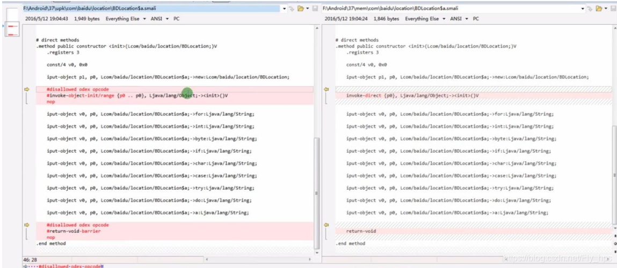617x268 pixels.
Task: Click left iput-object line ending '->try:Ljava/lang/String;'
Action: [x=150, y=188]
